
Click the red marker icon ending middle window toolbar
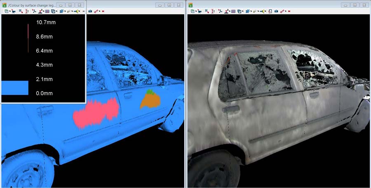point(103,11)
